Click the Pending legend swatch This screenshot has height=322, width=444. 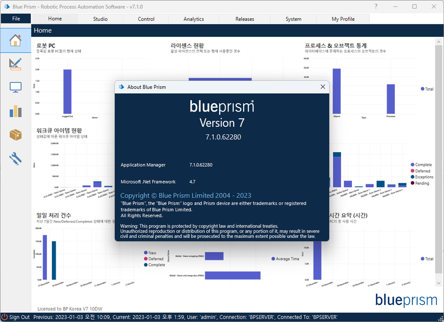pyautogui.click(x=412, y=183)
